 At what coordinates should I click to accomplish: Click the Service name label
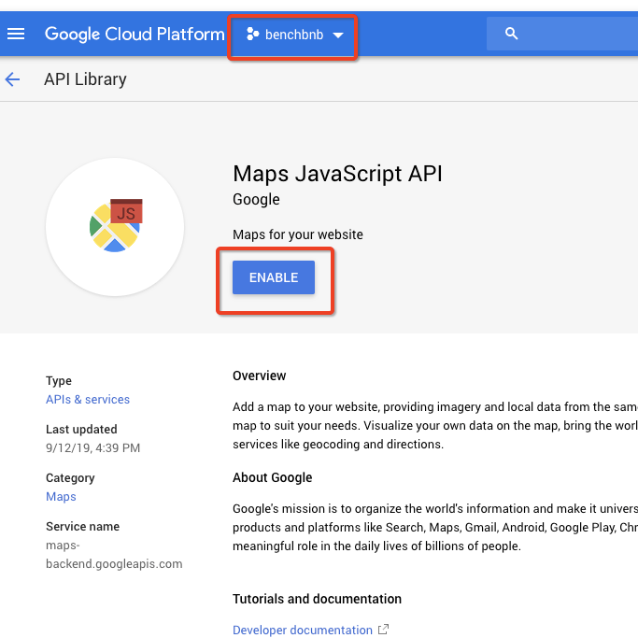[82, 527]
